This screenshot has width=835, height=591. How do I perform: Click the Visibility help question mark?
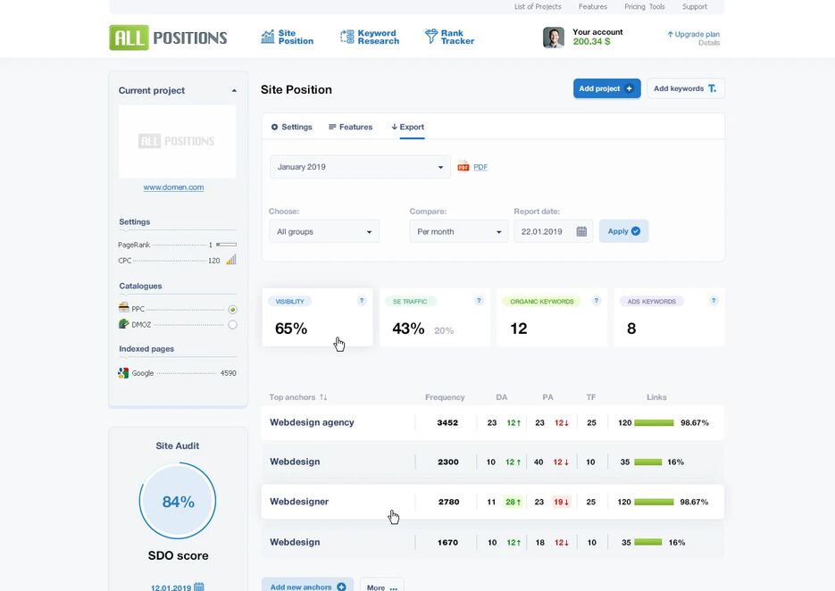(362, 301)
